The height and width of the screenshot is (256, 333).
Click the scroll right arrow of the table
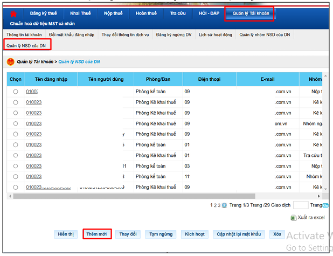[x=319, y=196]
